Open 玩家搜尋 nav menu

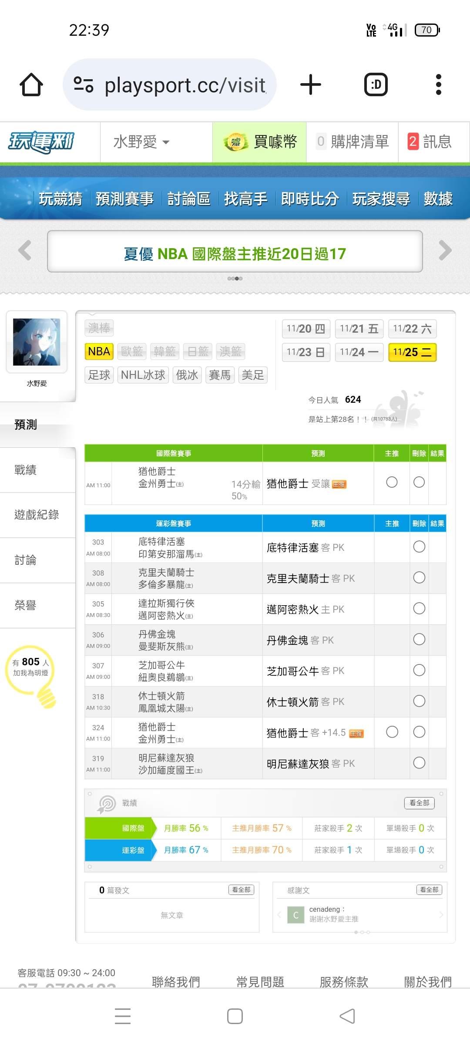point(381,199)
